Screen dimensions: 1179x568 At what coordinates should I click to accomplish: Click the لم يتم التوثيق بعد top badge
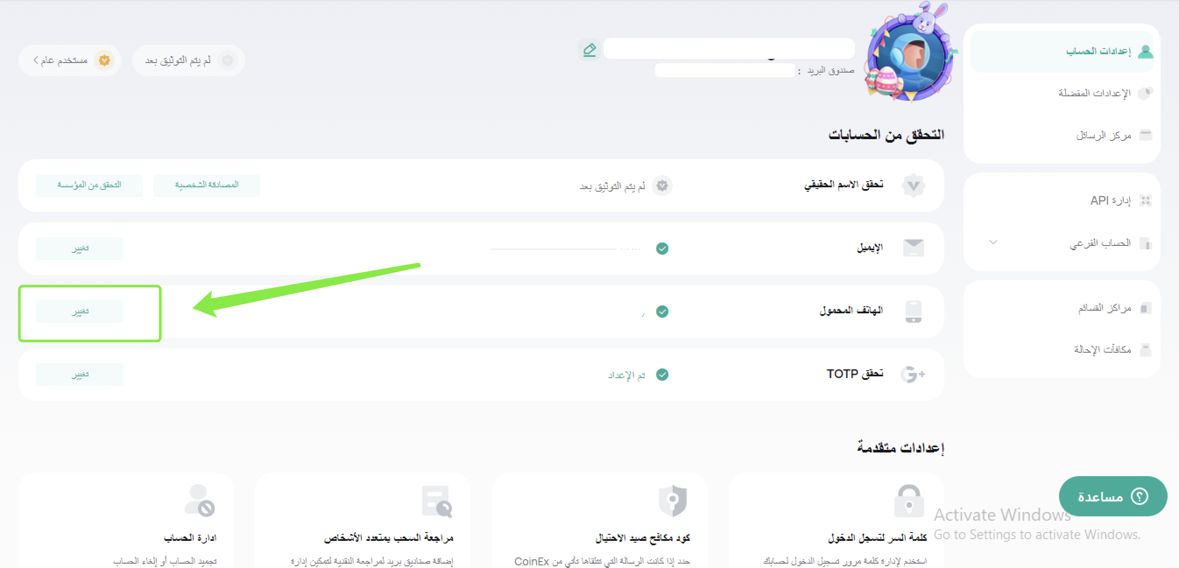click(188, 60)
